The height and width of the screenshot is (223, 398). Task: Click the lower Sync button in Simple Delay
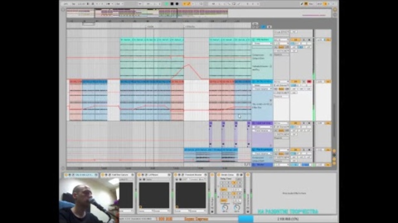pos(223,201)
